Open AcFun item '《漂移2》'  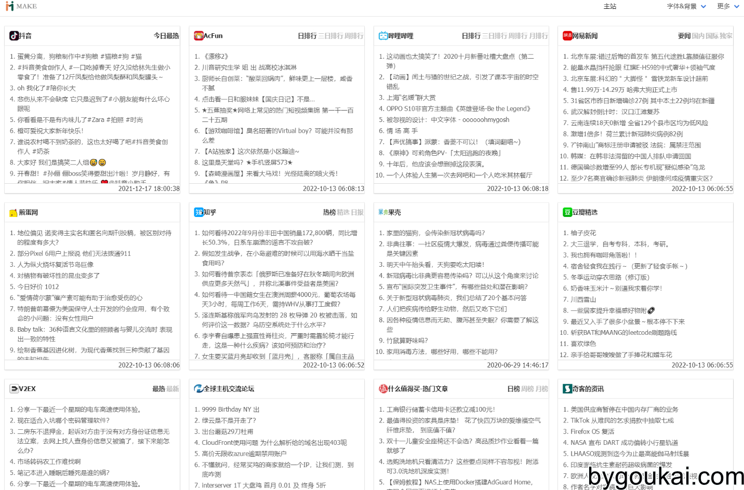[215, 57]
